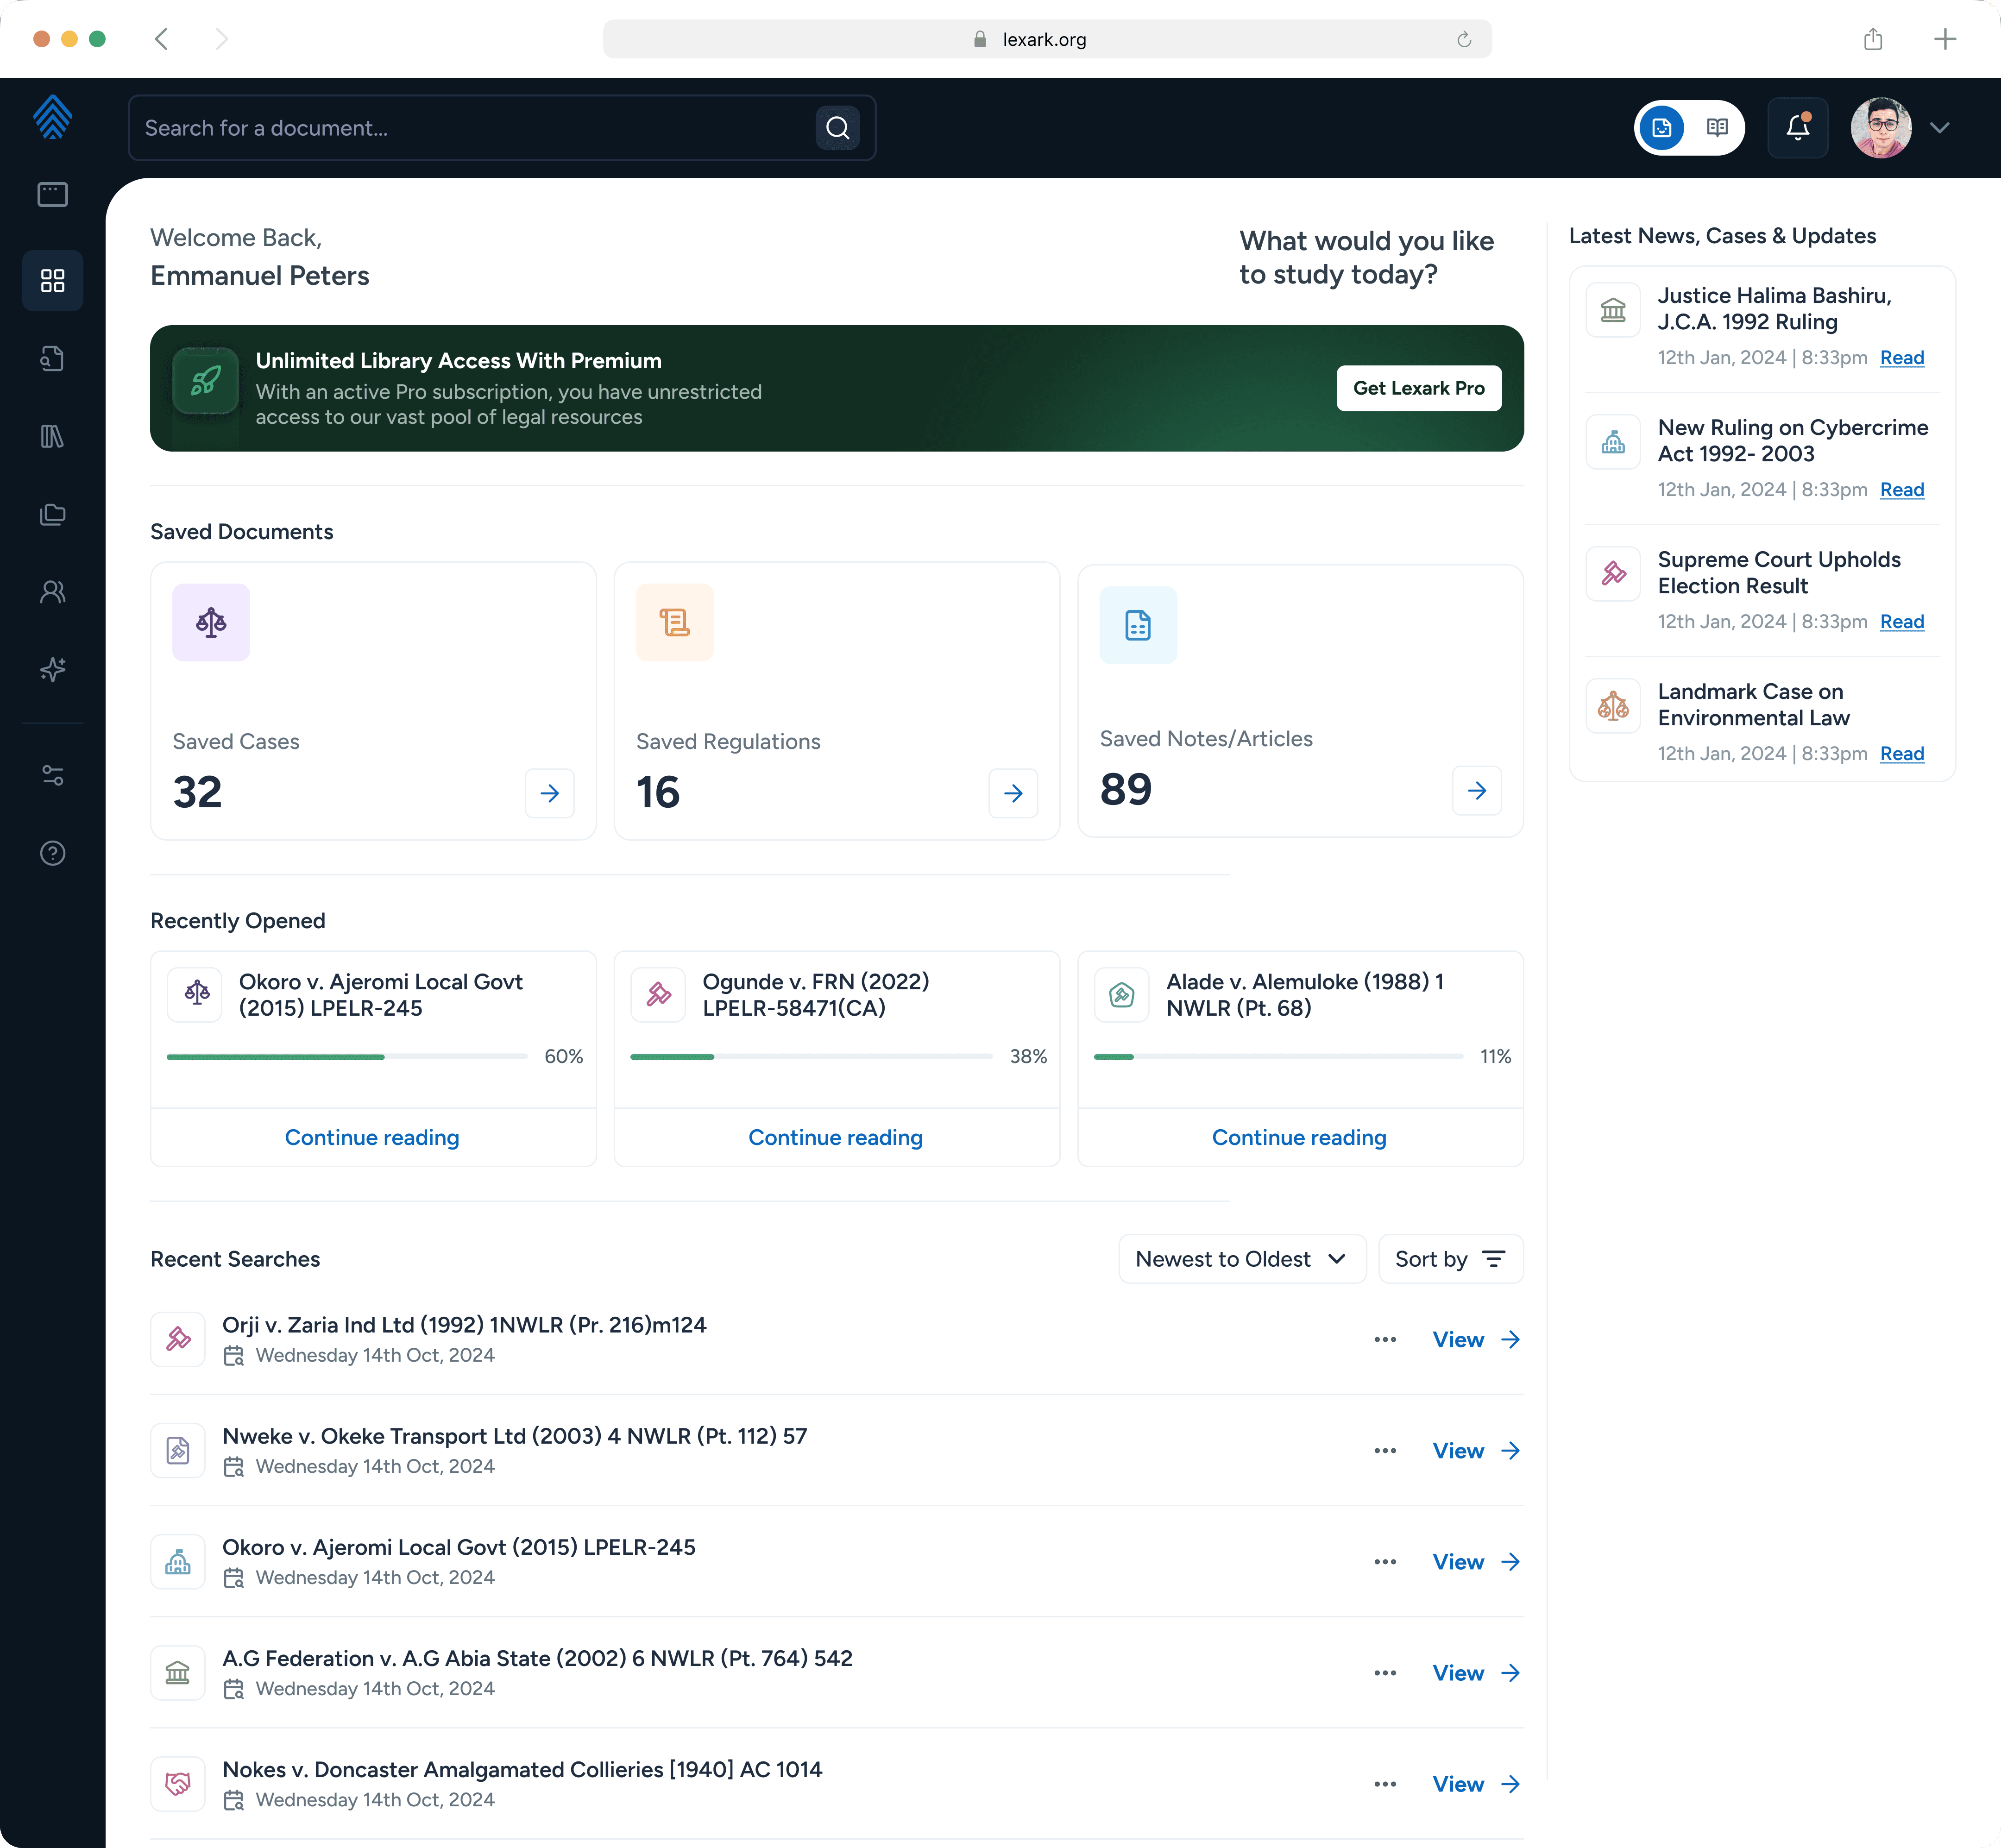The image size is (2001, 1848).
Task: Switch to the open book reading mode toggle
Action: (1717, 127)
